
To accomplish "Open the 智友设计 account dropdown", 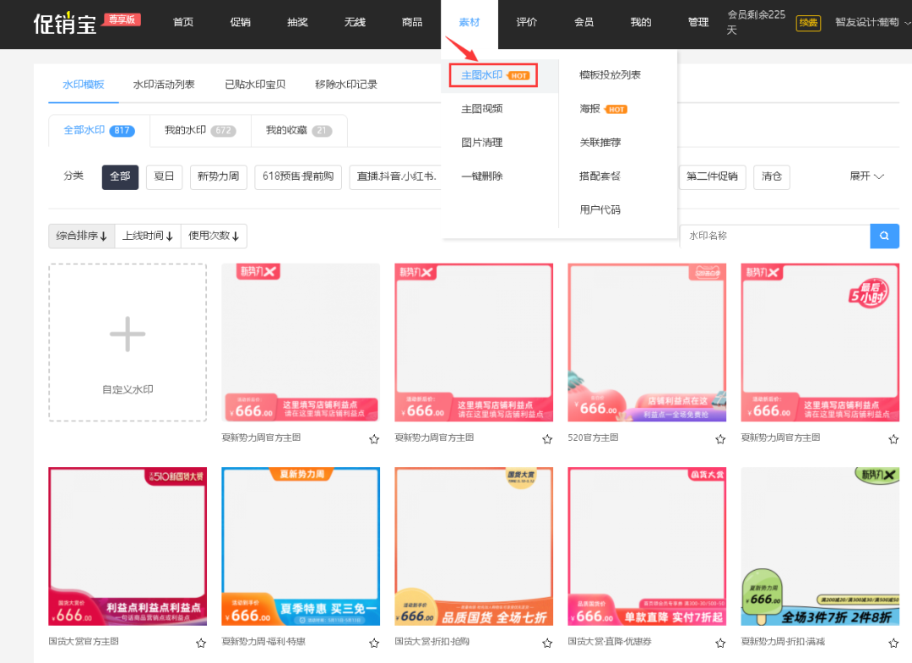I will [872, 23].
